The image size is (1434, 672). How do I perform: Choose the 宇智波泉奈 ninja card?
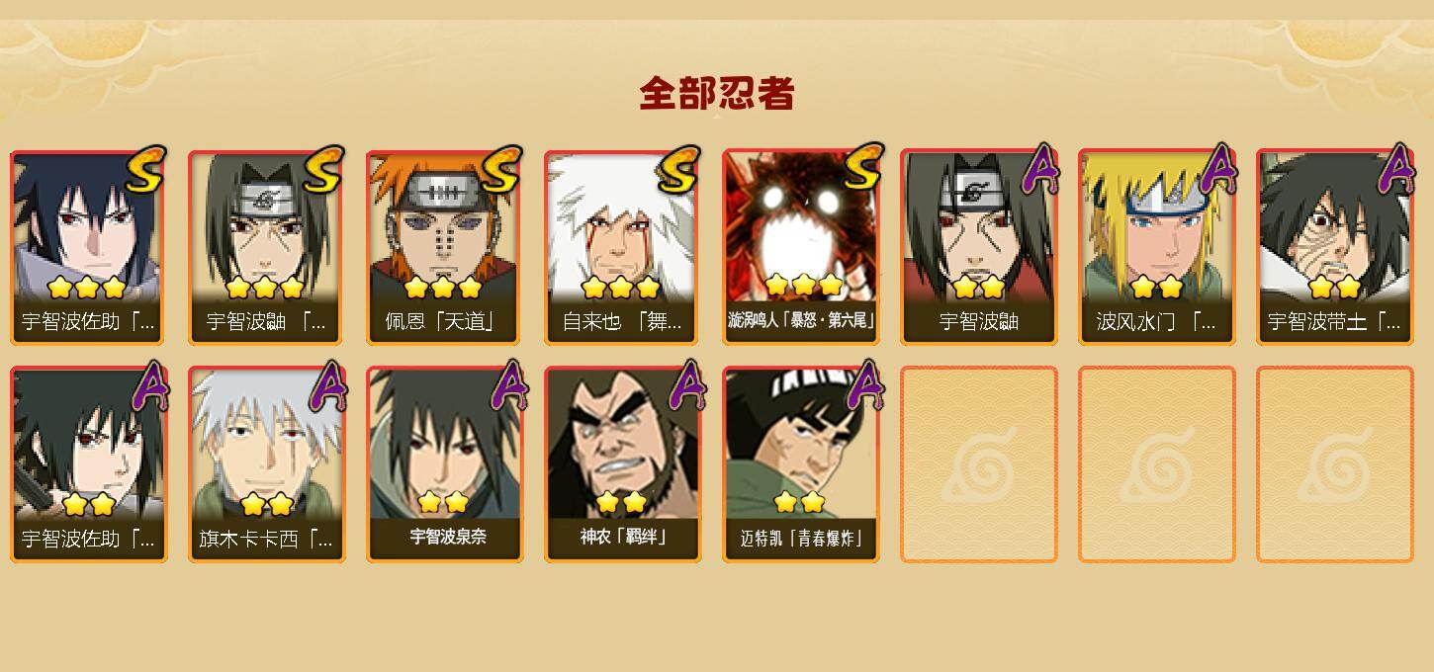click(444, 464)
